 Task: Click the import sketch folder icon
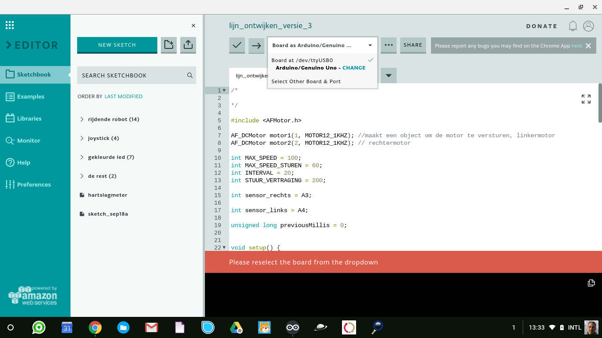click(x=168, y=44)
